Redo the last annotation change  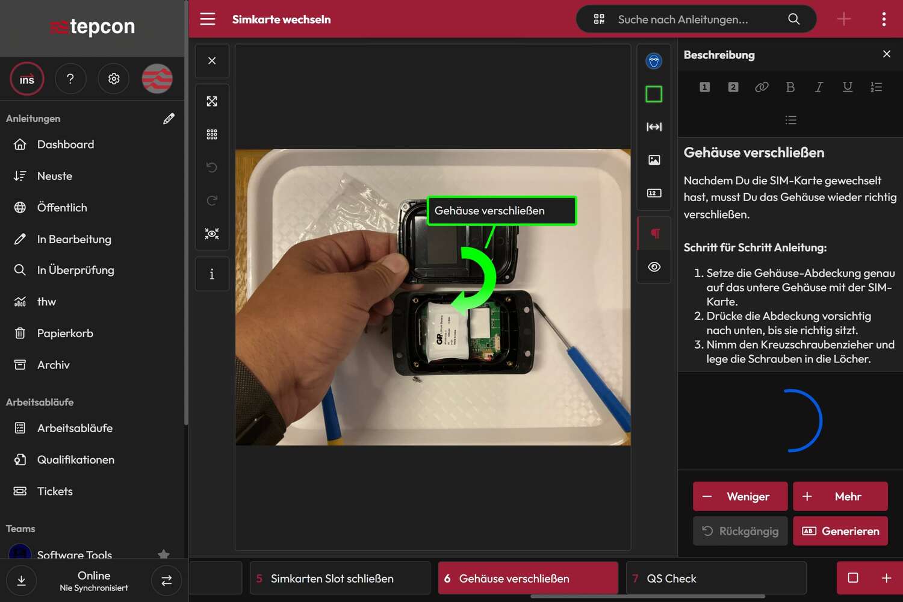point(211,200)
